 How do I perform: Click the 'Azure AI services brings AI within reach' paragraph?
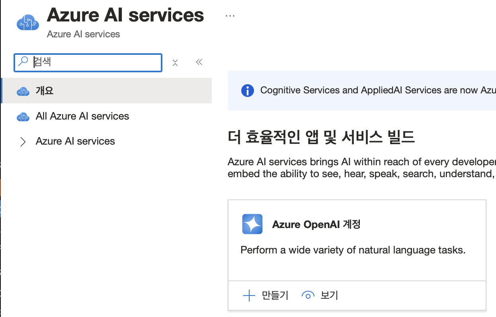pyautogui.click(x=362, y=168)
